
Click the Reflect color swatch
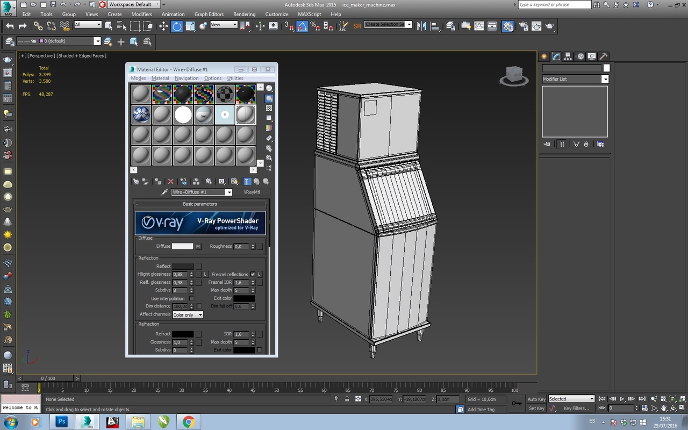click(182, 266)
